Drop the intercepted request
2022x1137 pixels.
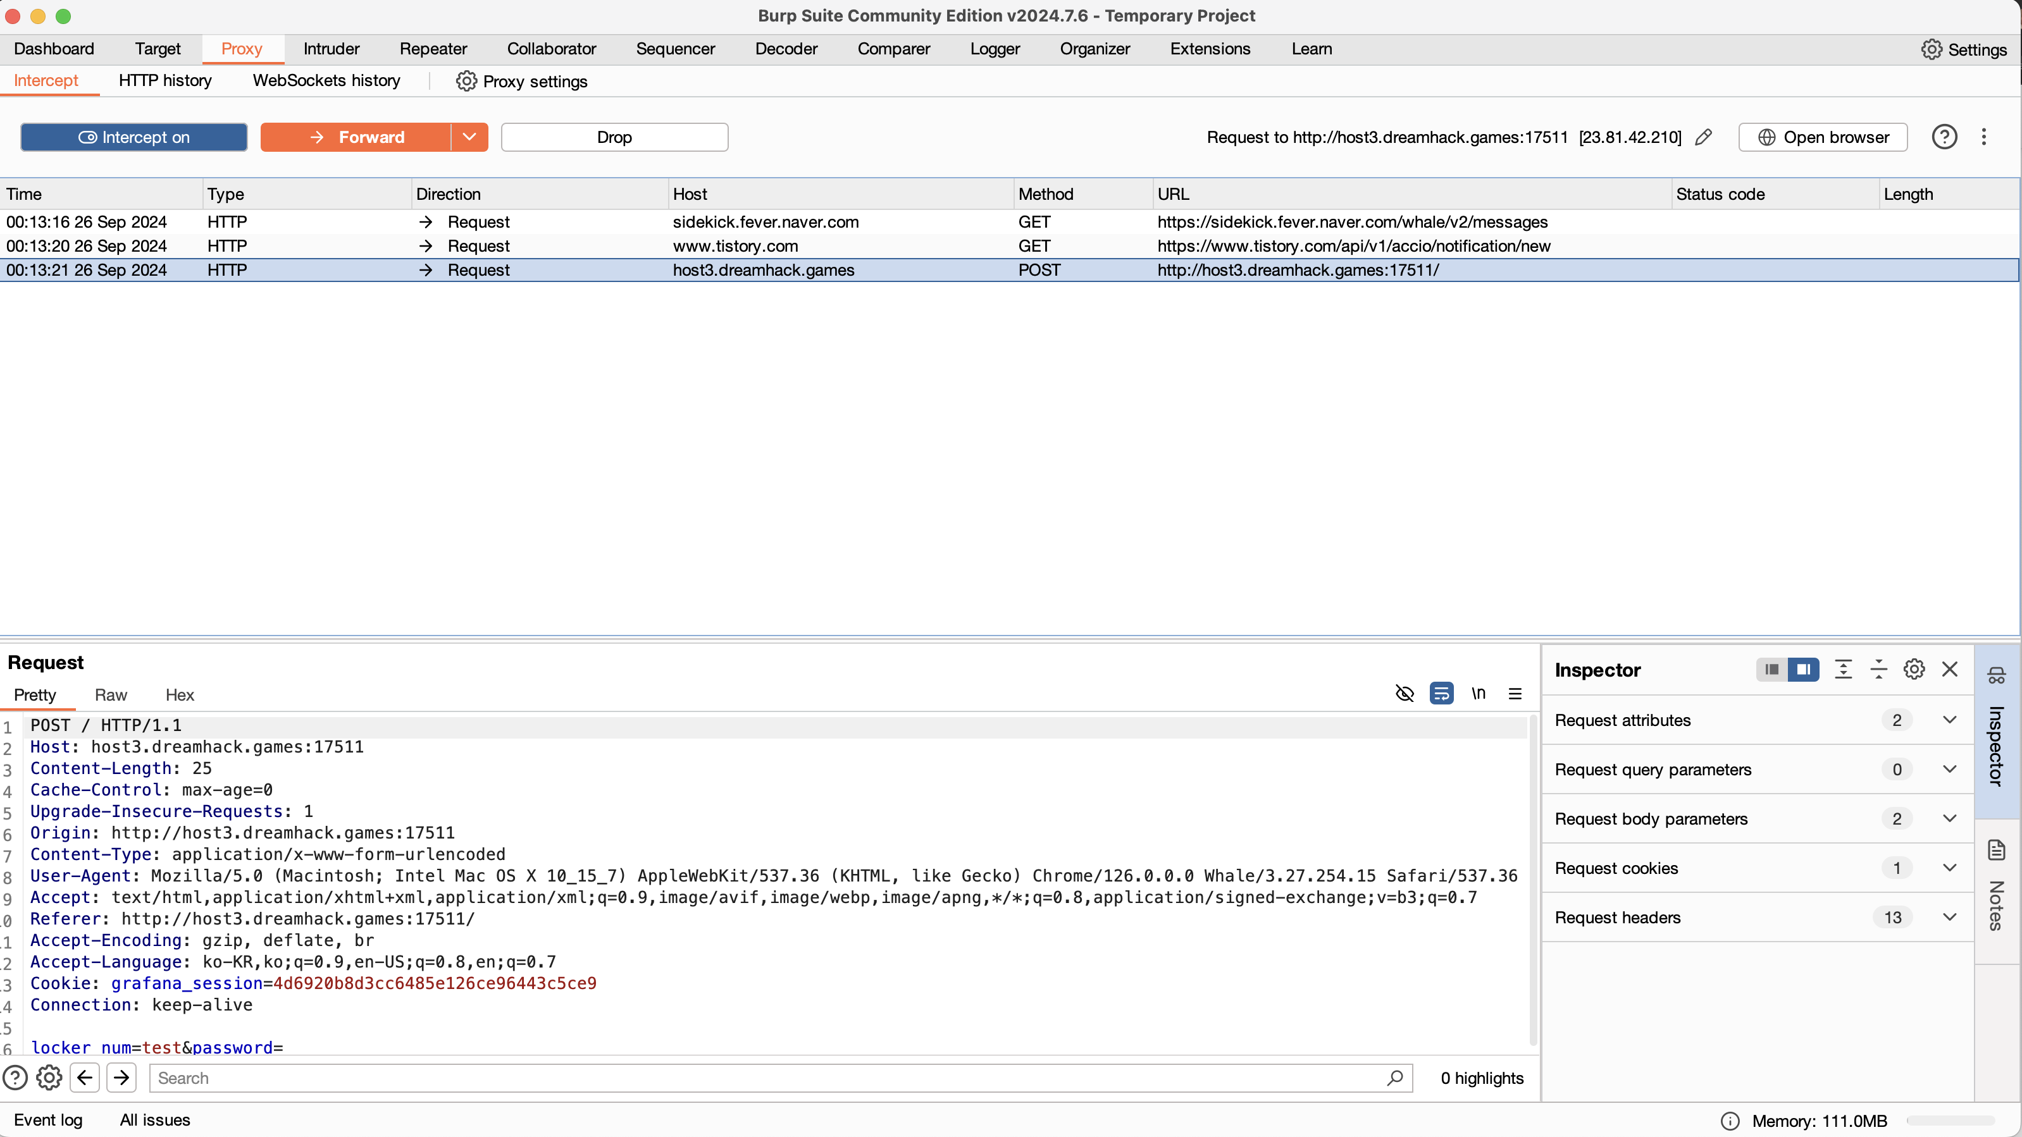tap(614, 137)
